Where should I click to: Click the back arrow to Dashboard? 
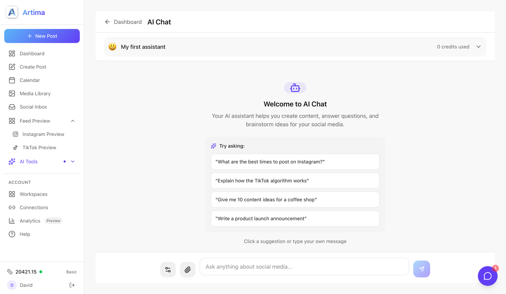tap(107, 22)
